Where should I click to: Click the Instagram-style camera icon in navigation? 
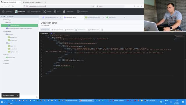pyautogui.click(x=55, y=12)
